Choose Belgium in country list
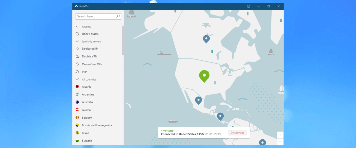 point(87,118)
